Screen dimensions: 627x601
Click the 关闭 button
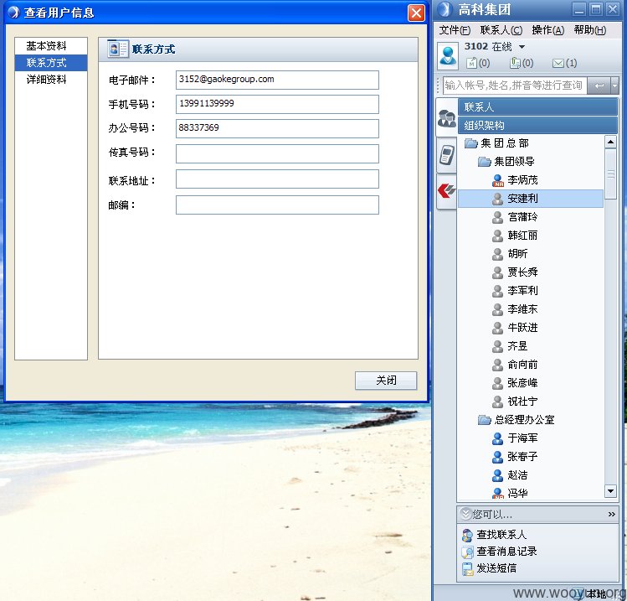[386, 381]
